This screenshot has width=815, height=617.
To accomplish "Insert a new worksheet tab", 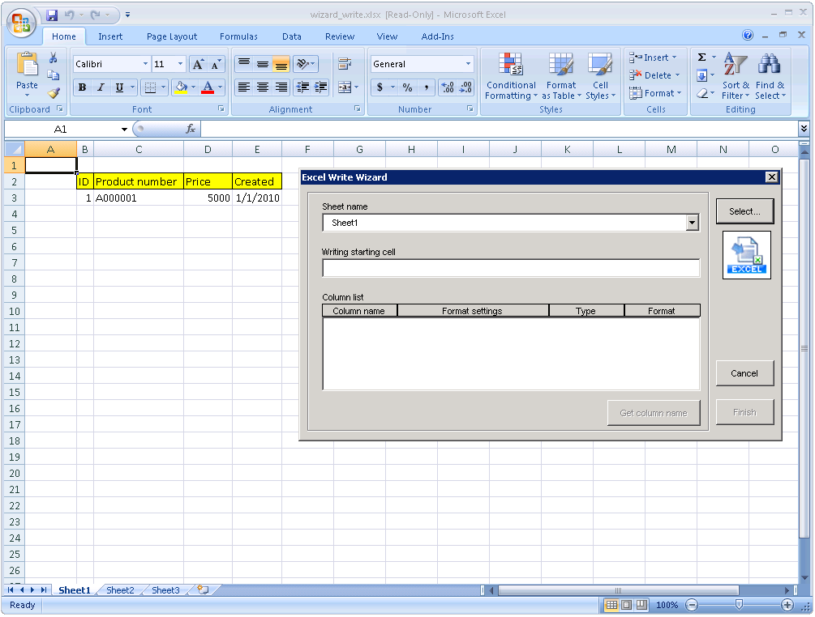I will click(203, 590).
